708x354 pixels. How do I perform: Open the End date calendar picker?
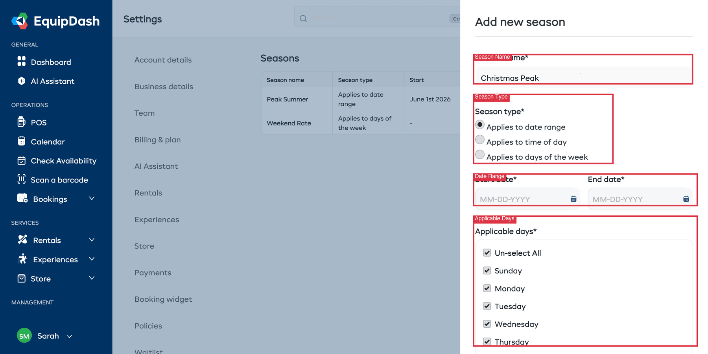pos(686,199)
